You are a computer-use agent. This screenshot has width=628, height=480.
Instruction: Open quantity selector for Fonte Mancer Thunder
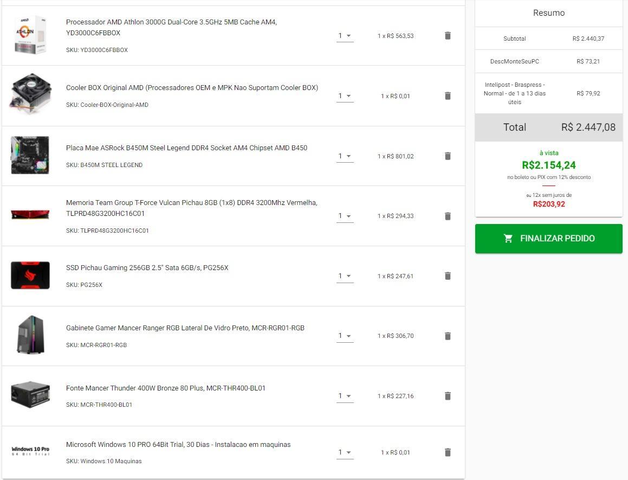tap(345, 396)
